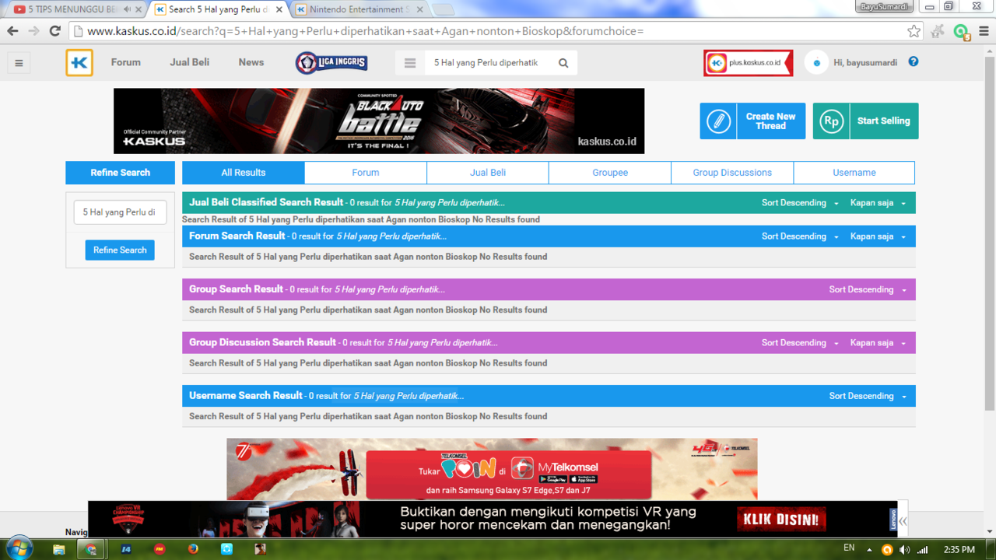
Task: Open search category menu beside search box
Action: click(410, 63)
